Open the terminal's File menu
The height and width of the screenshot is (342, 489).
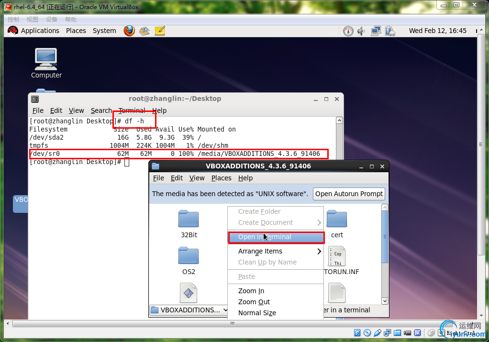click(x=38, y=110)
